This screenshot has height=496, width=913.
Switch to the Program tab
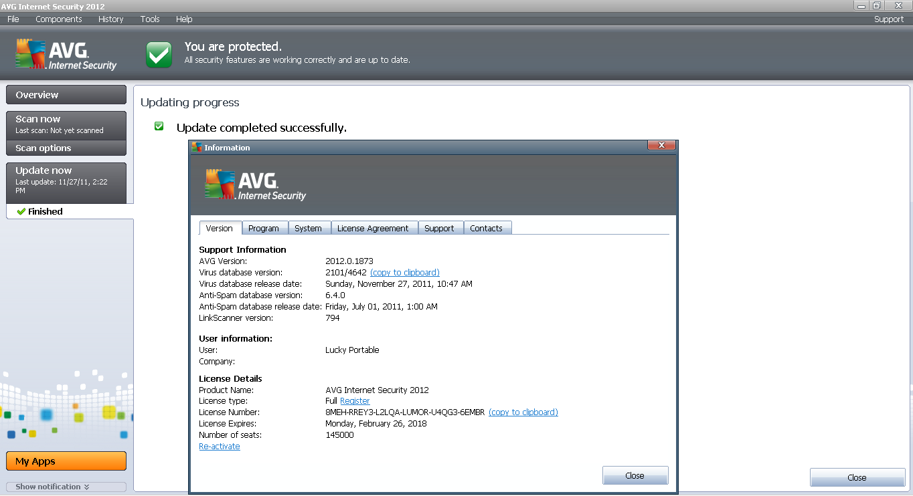pyautogui.click(x=264, y=228)
